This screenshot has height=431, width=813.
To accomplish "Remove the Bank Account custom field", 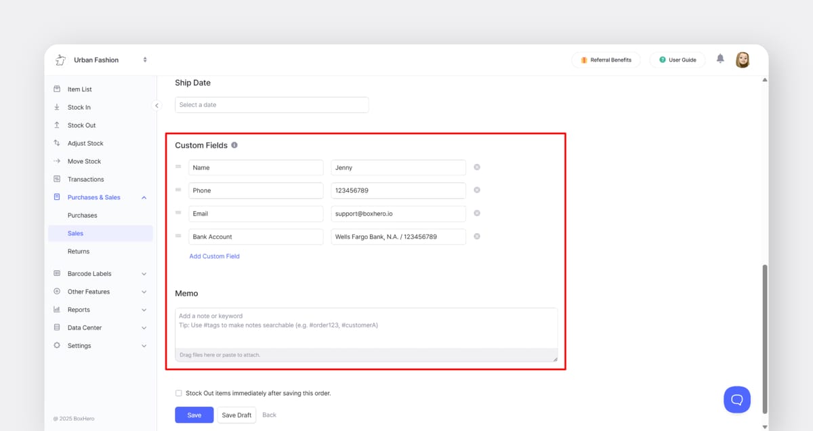I will 477,236.
